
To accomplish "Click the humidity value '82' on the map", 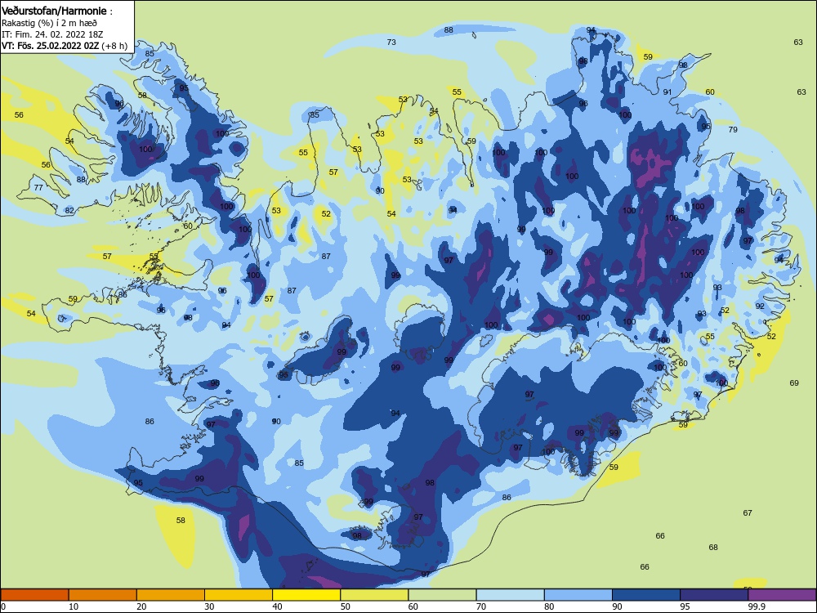I will pos(69,211).
